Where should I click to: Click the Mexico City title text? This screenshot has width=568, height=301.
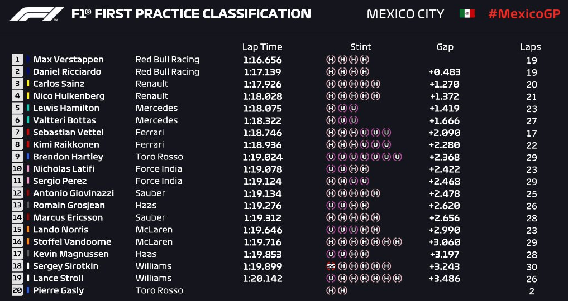tap(405, 14)
